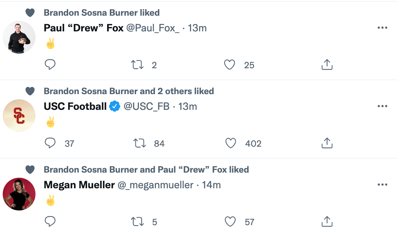The image size is (397, 234).
Task: Share Paul "Drew" Fox's tweet
Action: click(327, 65)
